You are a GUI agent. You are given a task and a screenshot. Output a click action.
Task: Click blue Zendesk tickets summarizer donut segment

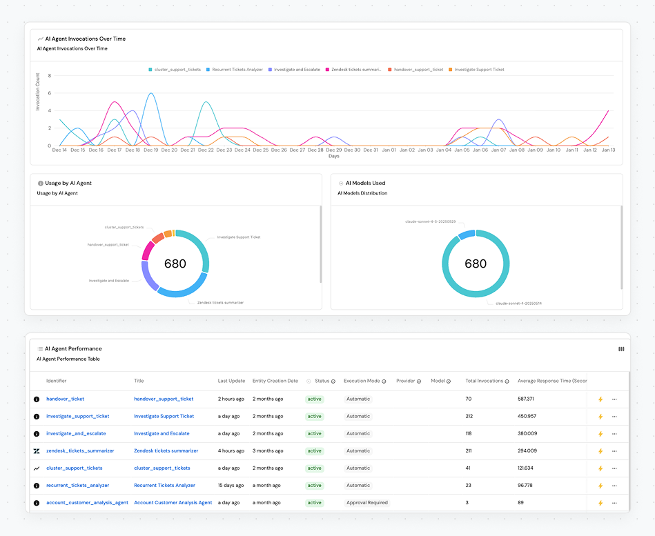(x=184, y=292)
